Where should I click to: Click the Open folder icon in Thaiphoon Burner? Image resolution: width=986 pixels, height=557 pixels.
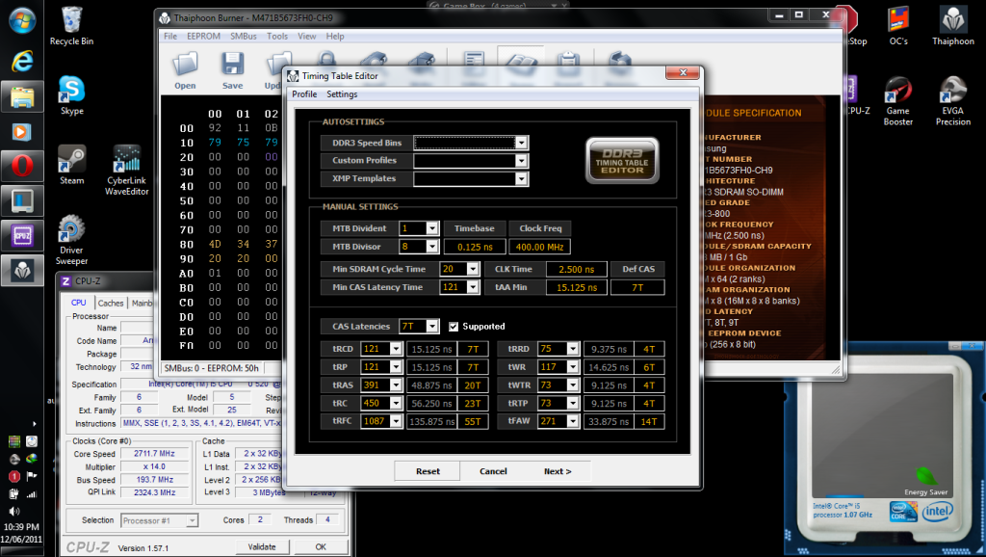185,65
